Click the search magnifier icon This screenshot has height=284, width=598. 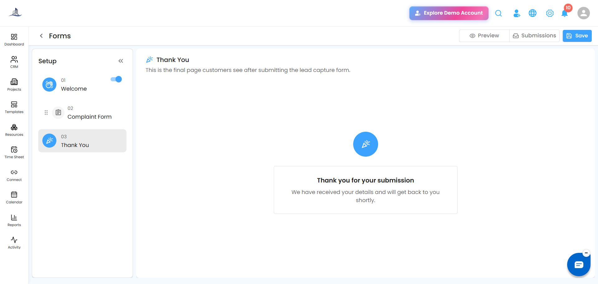click(498, 13)
